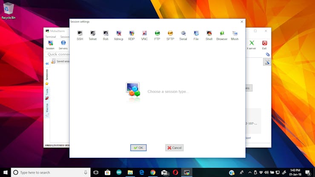Open Servers in MobaXterm toolbar
The height and width of the screenshot is (177, 315).
(63, 45)
